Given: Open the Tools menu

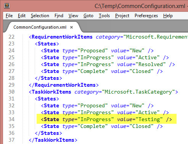Looking at the screenshot, I should [x=104, y=16].
